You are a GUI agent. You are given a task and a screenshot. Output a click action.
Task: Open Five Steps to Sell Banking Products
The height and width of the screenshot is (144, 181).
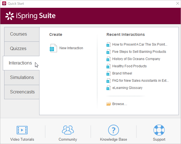click(139, 52)
